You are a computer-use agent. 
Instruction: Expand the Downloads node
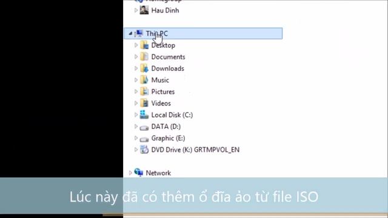click(x=136, y=68)
